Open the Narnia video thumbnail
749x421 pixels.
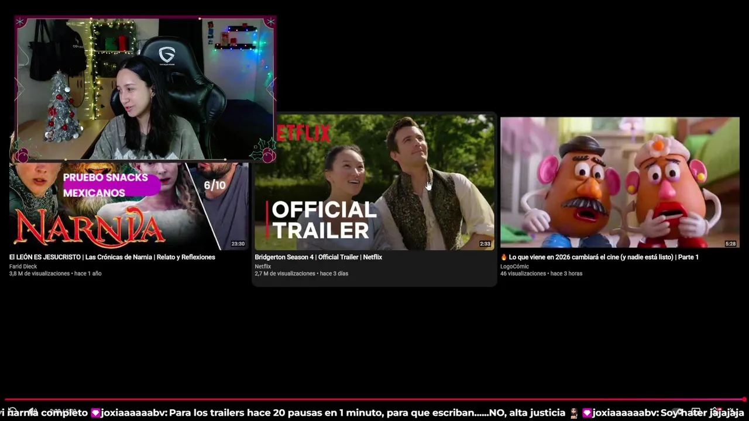[129, 206]
